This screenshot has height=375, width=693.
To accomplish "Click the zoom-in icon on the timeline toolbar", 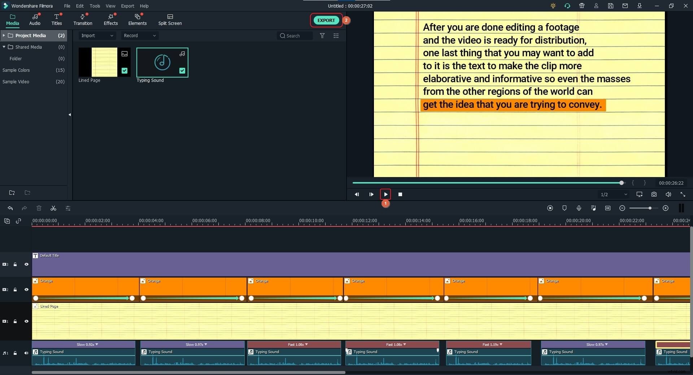I will click(x=666, y=208).
